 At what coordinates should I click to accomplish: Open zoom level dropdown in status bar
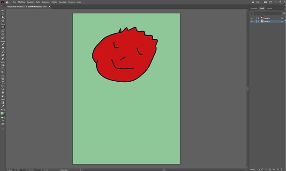coord(15,170)
